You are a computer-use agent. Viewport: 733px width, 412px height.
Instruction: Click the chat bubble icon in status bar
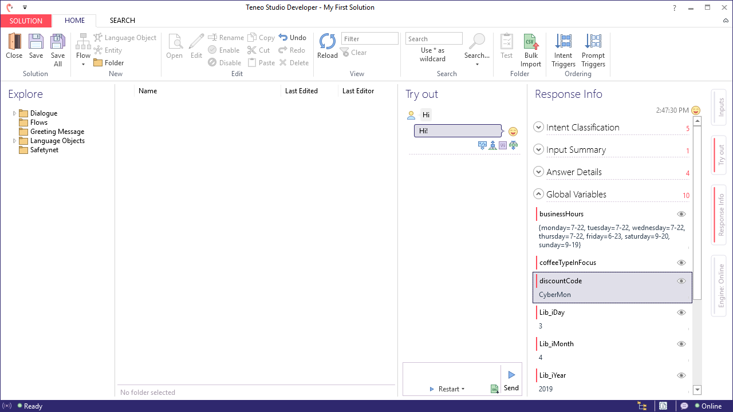(x=684, y=406)
